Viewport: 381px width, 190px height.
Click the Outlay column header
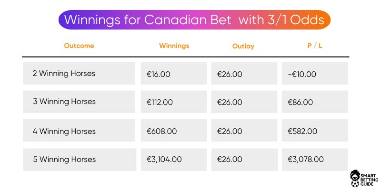[x=243, y=46]
